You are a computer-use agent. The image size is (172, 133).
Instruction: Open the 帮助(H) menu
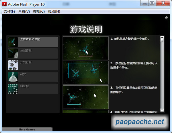tap(54, 11)
